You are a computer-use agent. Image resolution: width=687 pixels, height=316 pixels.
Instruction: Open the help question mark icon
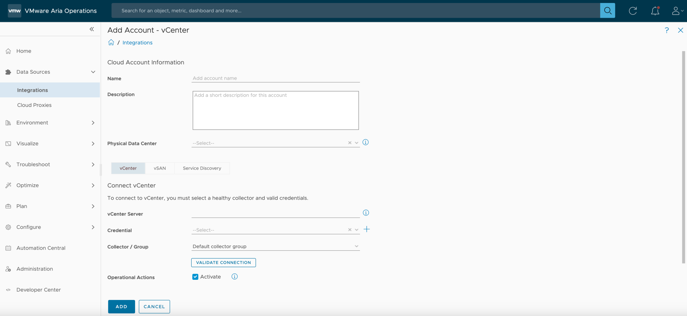pos(667,30)
